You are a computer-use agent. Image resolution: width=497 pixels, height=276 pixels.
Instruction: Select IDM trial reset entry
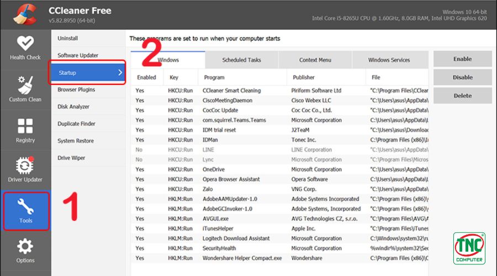pos(279,130)
